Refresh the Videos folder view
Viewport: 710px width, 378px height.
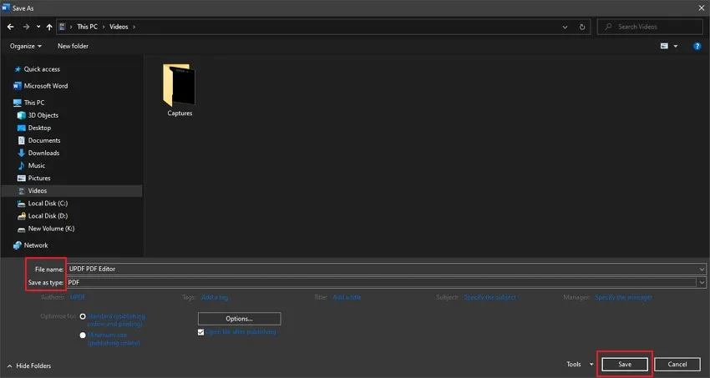[x=582, y=27]
